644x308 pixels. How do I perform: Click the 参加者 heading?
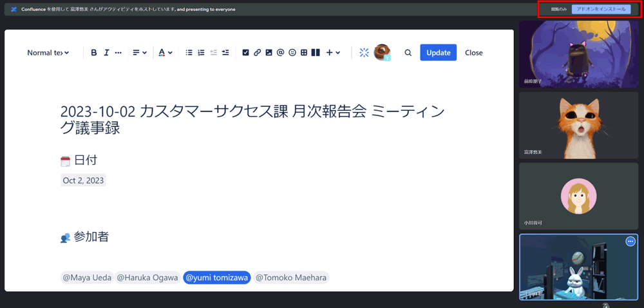coord(91,236)
